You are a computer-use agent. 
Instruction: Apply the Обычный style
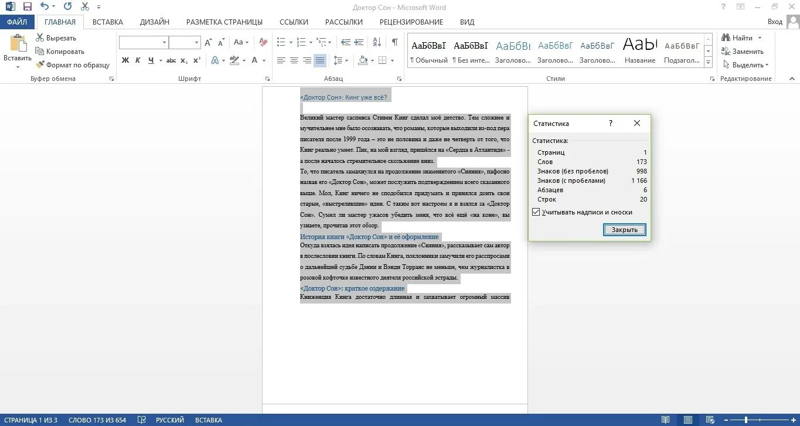tap(429, 52)
